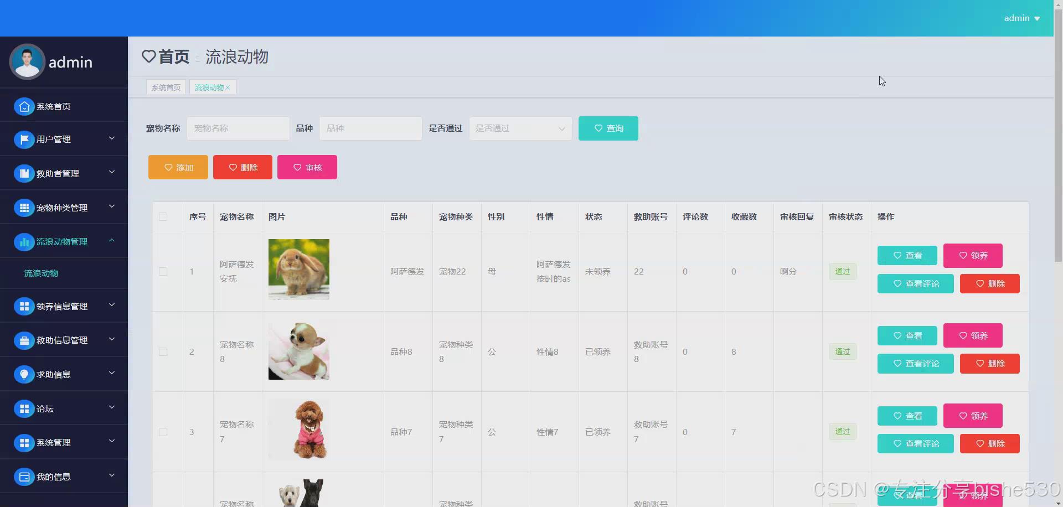Expand the admin account menu
The image size is (1063, 507).
pos(1021,18)
